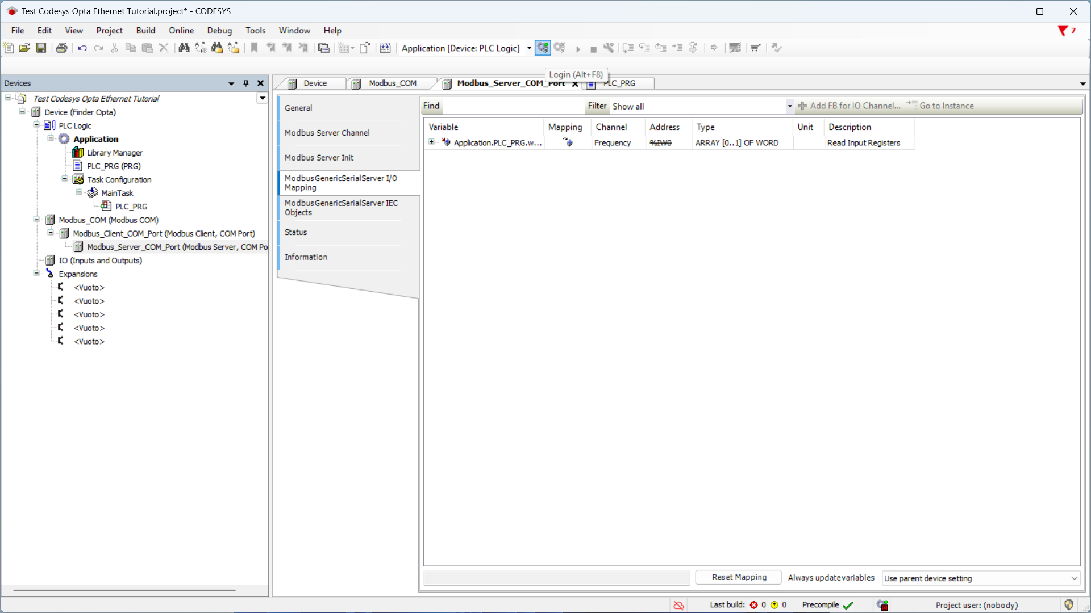Click the Save project icon
The image size is (1091, 613).
click(x=41, y=48)
